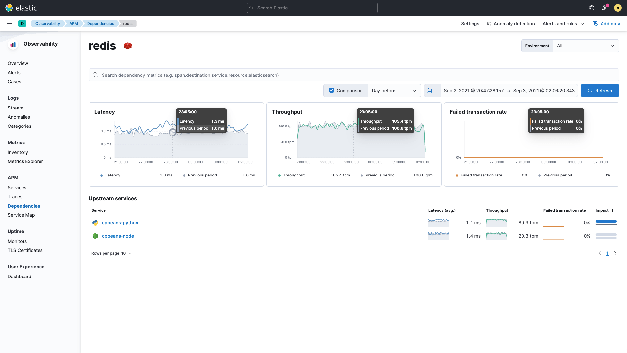627x353 pixels.
Task: Click the latency sparkline for opbeans-node
Action: tap(439, 236)
